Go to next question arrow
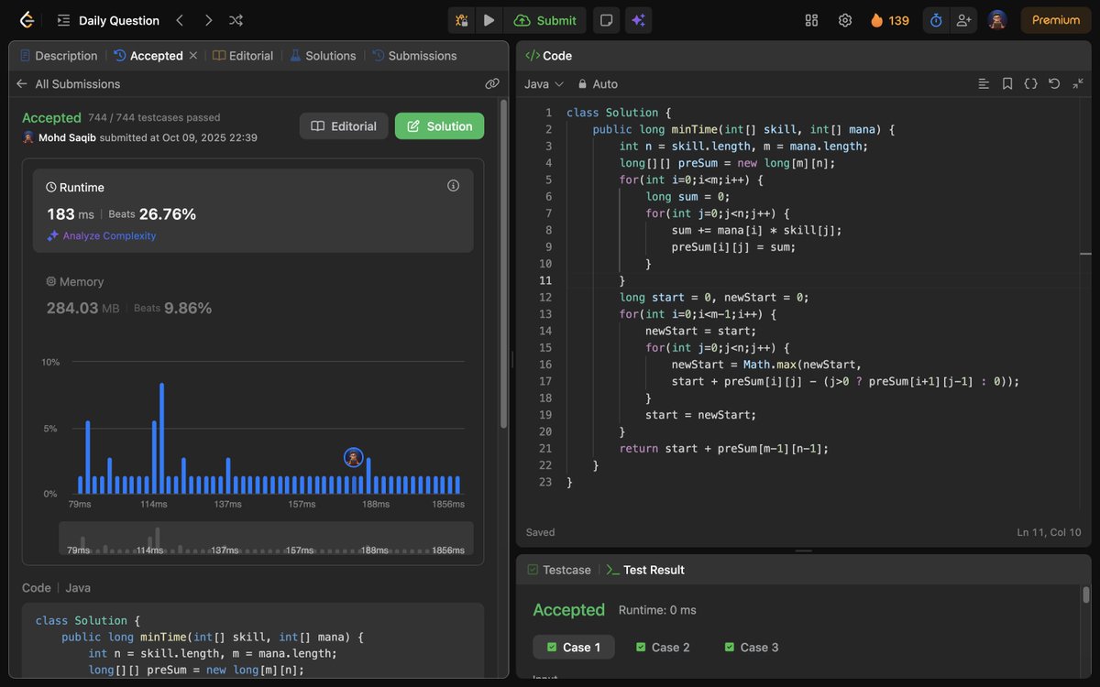Screen dimensions: 1100x687 [208, 20]
